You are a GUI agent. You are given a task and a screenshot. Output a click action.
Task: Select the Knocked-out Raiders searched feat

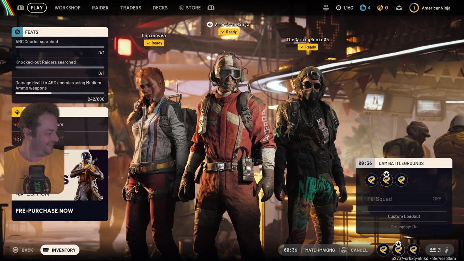click(60, 67)
